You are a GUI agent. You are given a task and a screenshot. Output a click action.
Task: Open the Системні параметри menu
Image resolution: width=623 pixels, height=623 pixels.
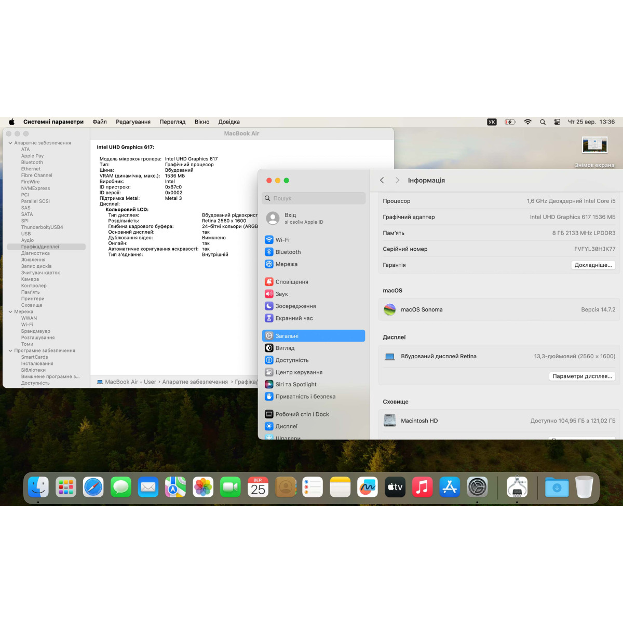click(x=53, y=122)
